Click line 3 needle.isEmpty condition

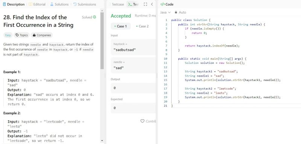[x=204, y=28]
